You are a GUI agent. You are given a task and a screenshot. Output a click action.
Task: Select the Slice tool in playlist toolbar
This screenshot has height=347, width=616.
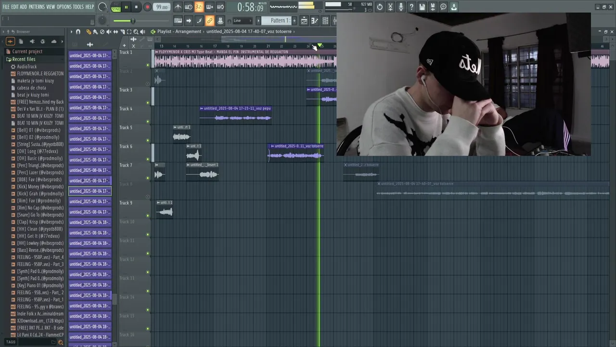122,32
